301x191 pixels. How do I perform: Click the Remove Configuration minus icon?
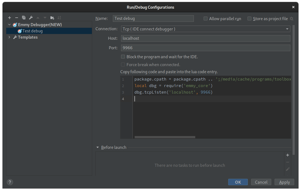(17, 18)
